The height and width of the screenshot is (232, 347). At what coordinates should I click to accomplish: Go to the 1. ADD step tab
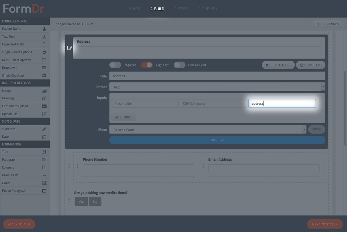pyautogui.click(x=135, y=9)
